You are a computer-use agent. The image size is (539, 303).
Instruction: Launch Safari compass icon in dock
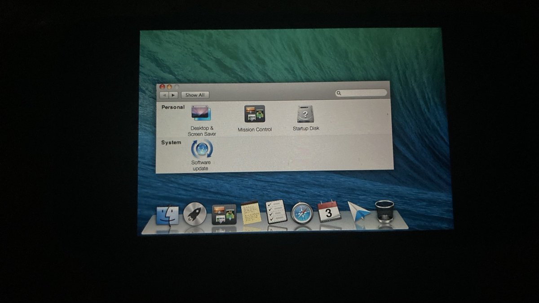(302, 213)
